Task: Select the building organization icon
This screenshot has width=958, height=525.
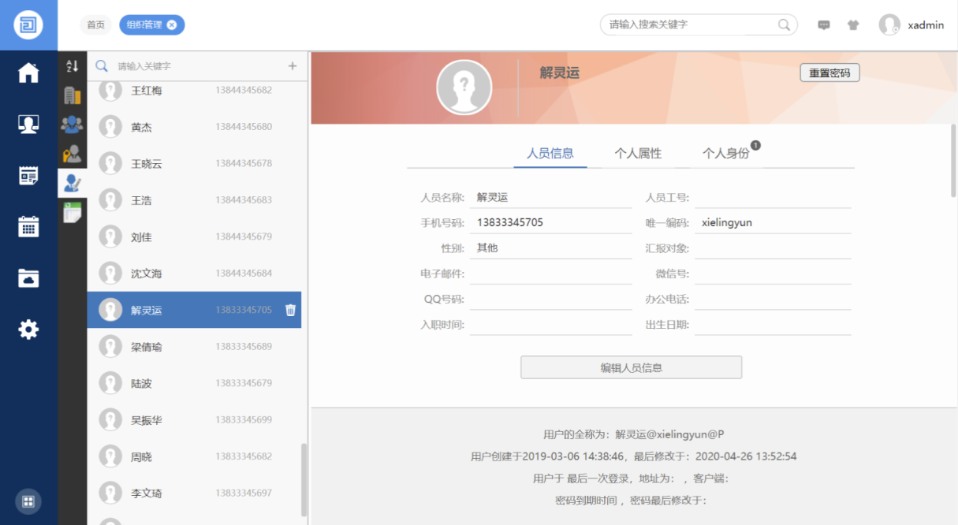Action: 72,95
